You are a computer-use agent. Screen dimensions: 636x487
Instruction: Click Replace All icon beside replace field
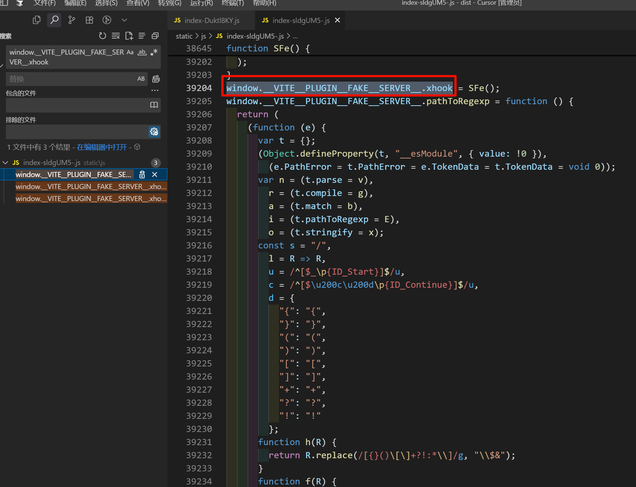(x=156, y=79)
